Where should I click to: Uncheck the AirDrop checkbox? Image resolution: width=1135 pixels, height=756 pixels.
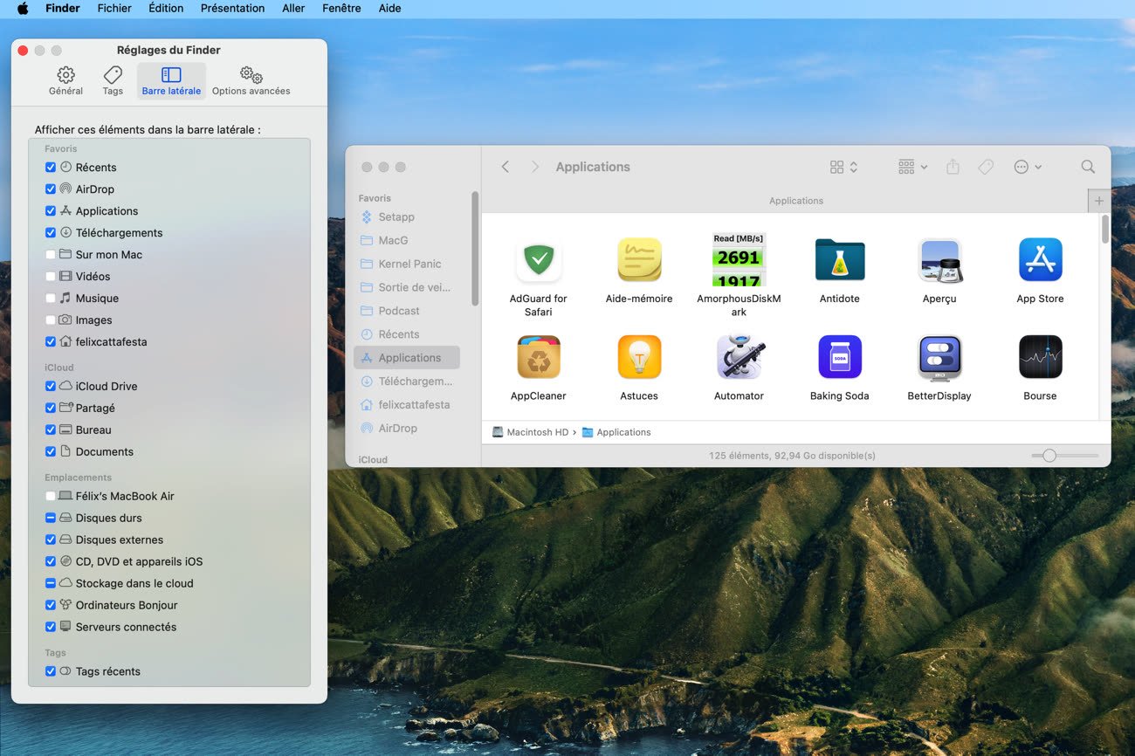(51, 189)
